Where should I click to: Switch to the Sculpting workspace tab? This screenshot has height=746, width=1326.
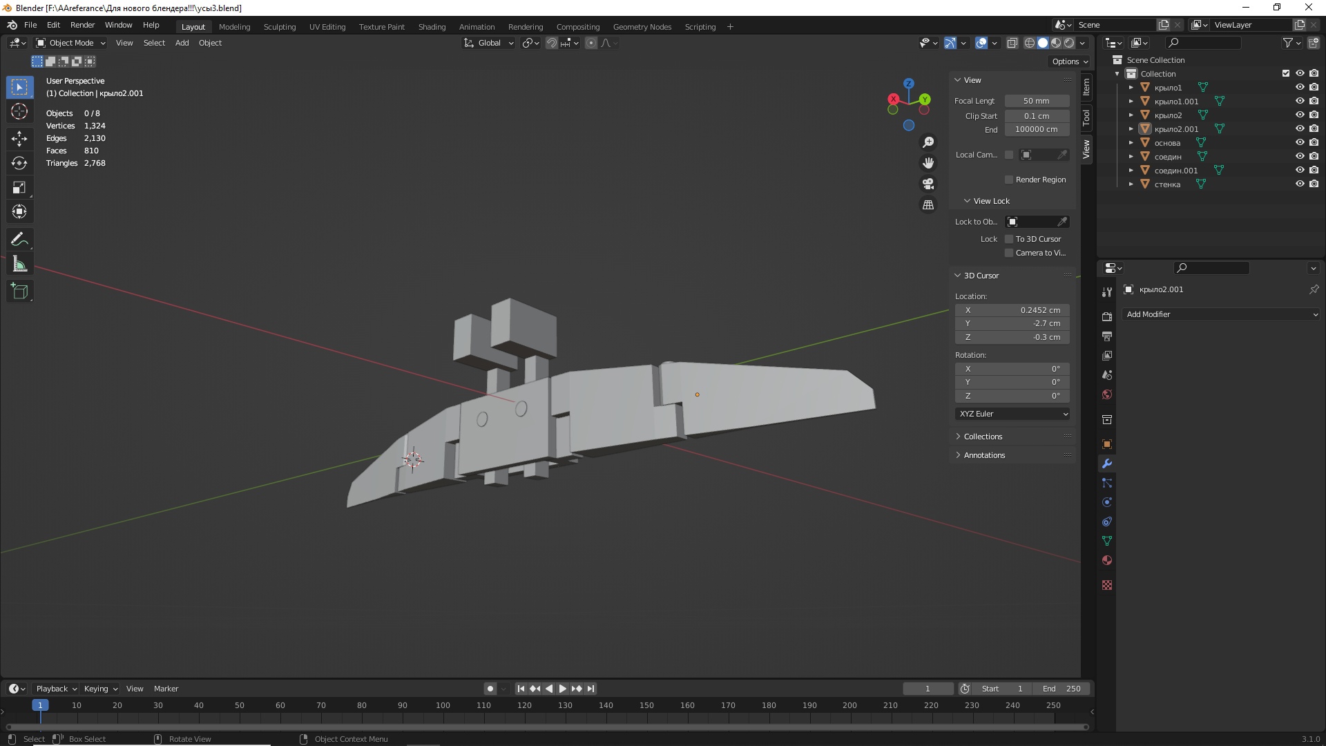coord(279,27)
